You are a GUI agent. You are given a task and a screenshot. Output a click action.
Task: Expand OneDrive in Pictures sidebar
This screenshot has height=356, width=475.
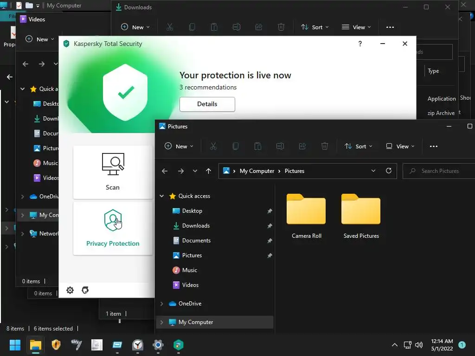pyautogui.click(x=162, y=304)
